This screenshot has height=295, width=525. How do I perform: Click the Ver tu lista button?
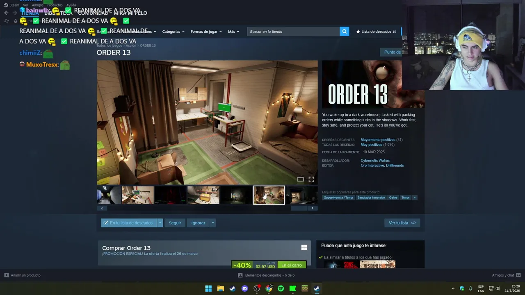tap(402, 223)
